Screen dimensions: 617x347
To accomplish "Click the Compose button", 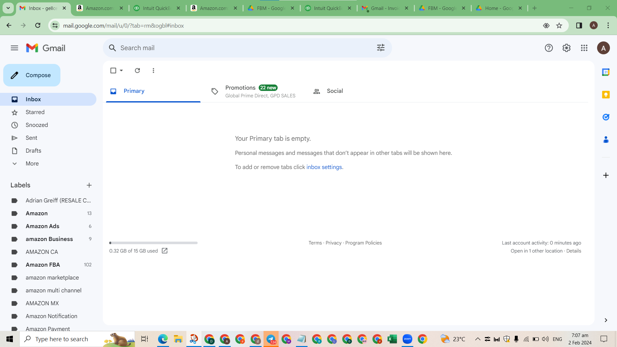I will pyautogui.click(x=32, y=75).
